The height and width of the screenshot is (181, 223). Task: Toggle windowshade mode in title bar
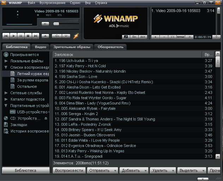[x=211, y=3]
